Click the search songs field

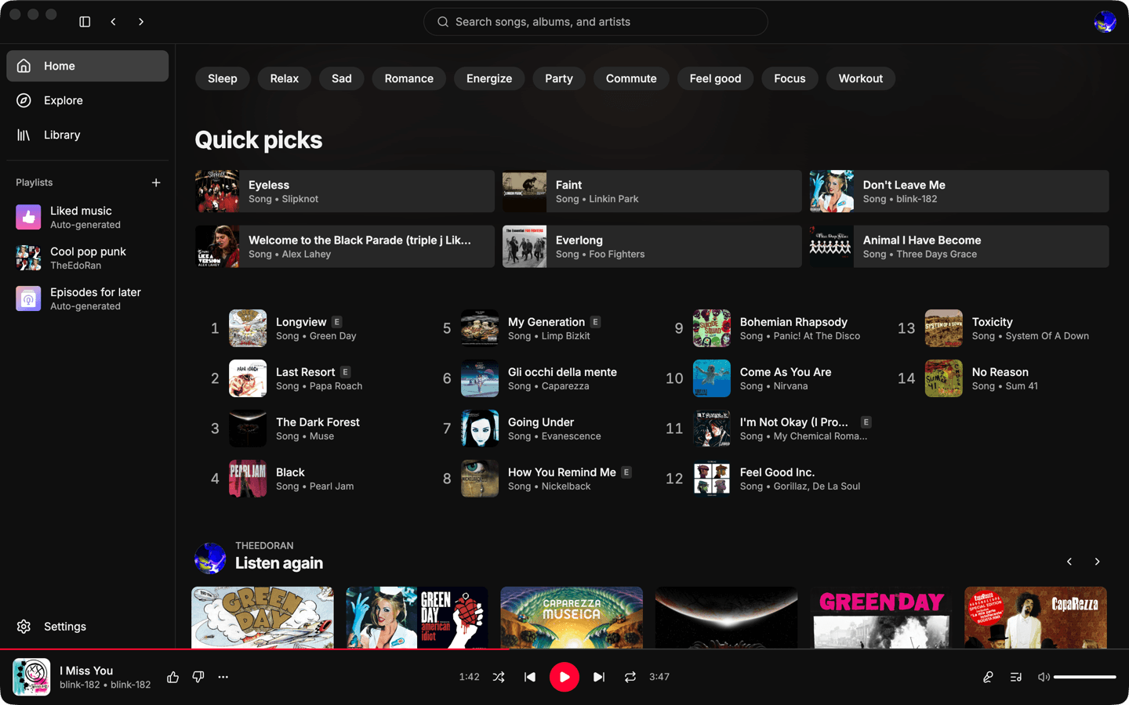click(596, 22)
